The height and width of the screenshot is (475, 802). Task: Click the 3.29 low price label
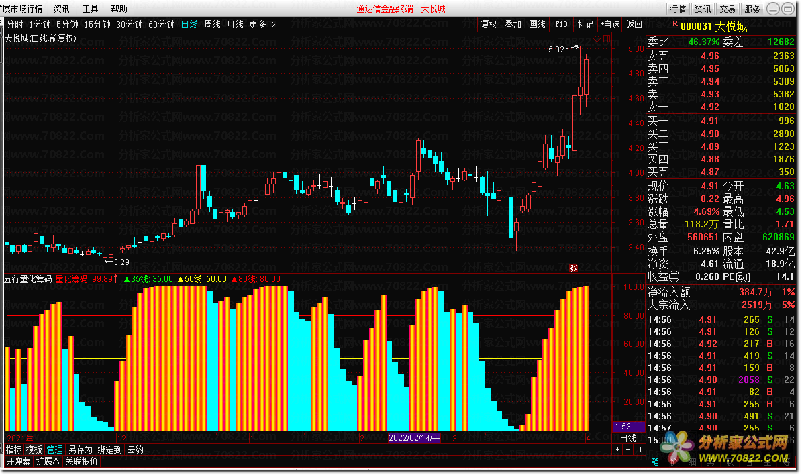121,262
